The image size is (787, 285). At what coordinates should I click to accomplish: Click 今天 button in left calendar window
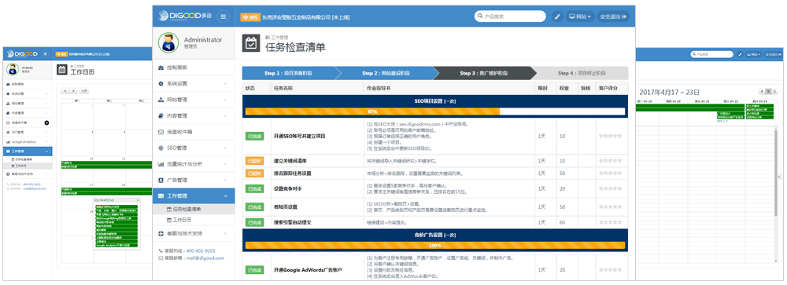85,90
